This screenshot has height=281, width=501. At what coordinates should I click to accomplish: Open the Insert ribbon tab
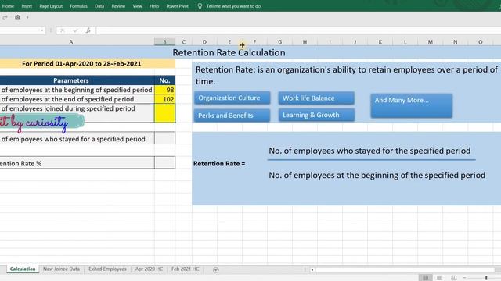point(27,6)
